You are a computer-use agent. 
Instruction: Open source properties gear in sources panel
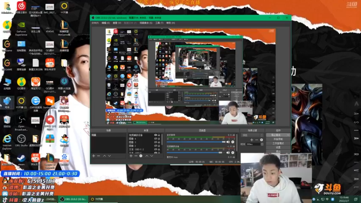pos(141,156)
